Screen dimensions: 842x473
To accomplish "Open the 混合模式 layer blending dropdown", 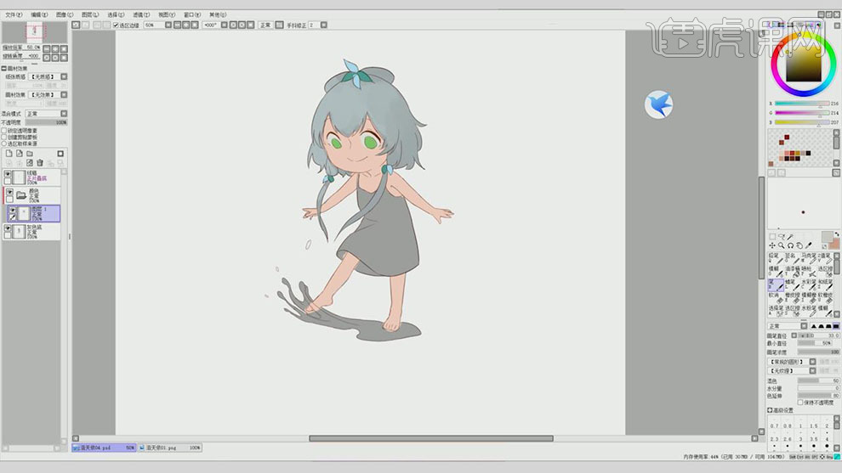I will [x=46, y=114].
